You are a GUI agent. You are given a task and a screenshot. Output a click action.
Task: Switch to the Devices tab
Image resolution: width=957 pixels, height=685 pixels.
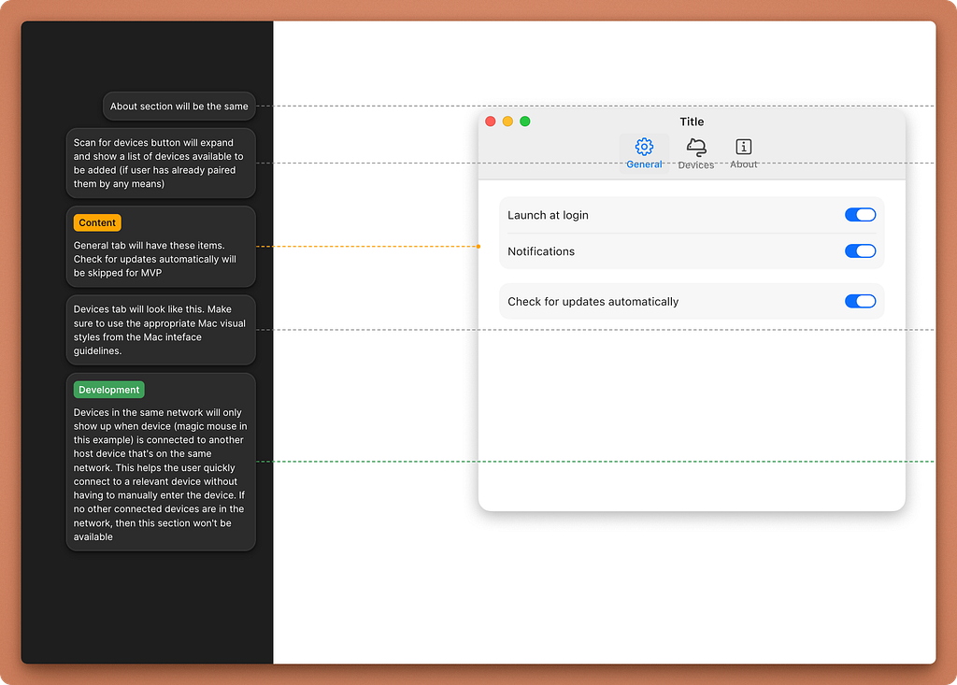tap(695, 152)
